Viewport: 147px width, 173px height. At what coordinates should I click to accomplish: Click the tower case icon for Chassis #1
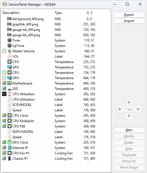10,158
